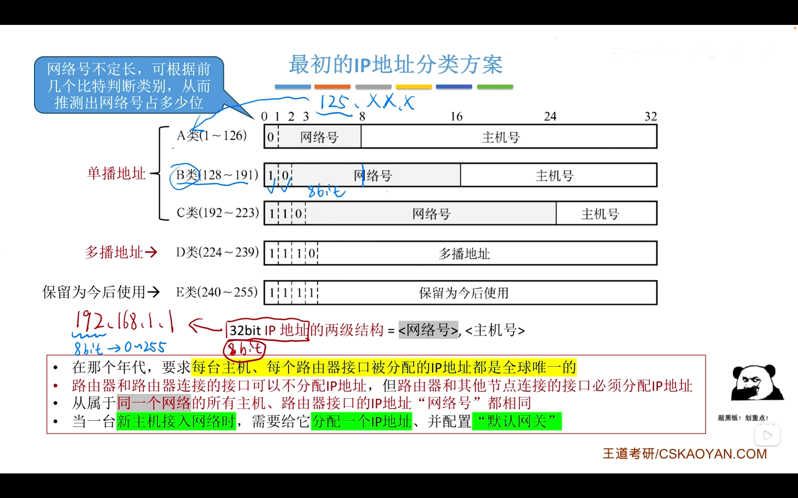Click the 王道考研/CSKAOYAN.COM watermark link
798x498 pixels.
click(x=685, y=454)
